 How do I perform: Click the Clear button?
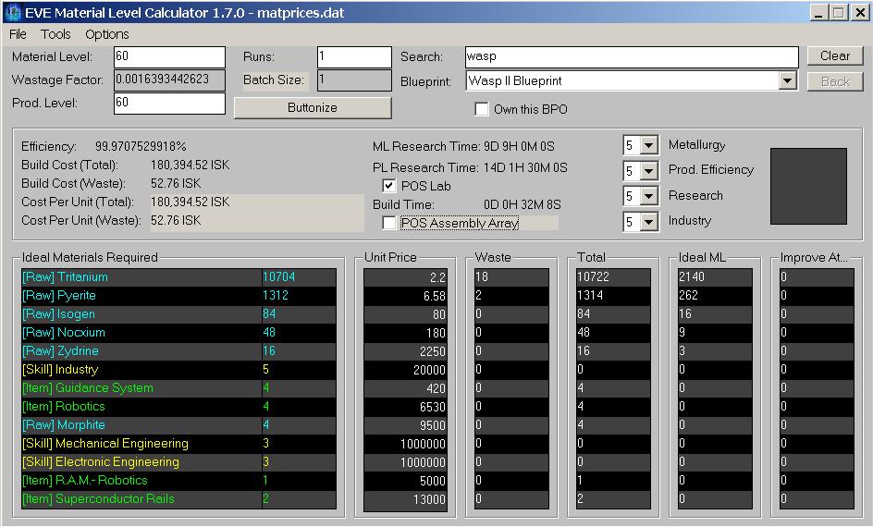tap(835, 55)
